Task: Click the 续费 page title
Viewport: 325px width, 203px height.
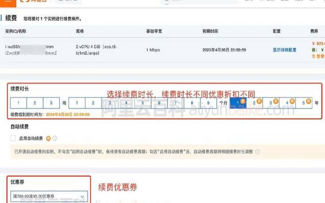Action: pos(11,18)
